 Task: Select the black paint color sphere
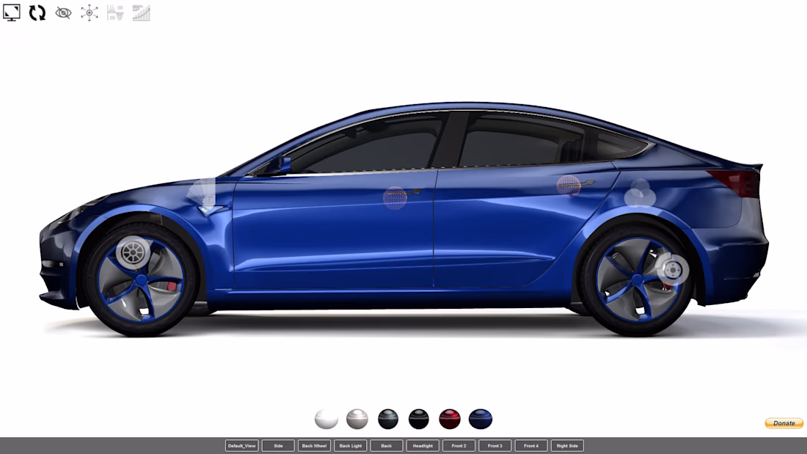(418, 419)
